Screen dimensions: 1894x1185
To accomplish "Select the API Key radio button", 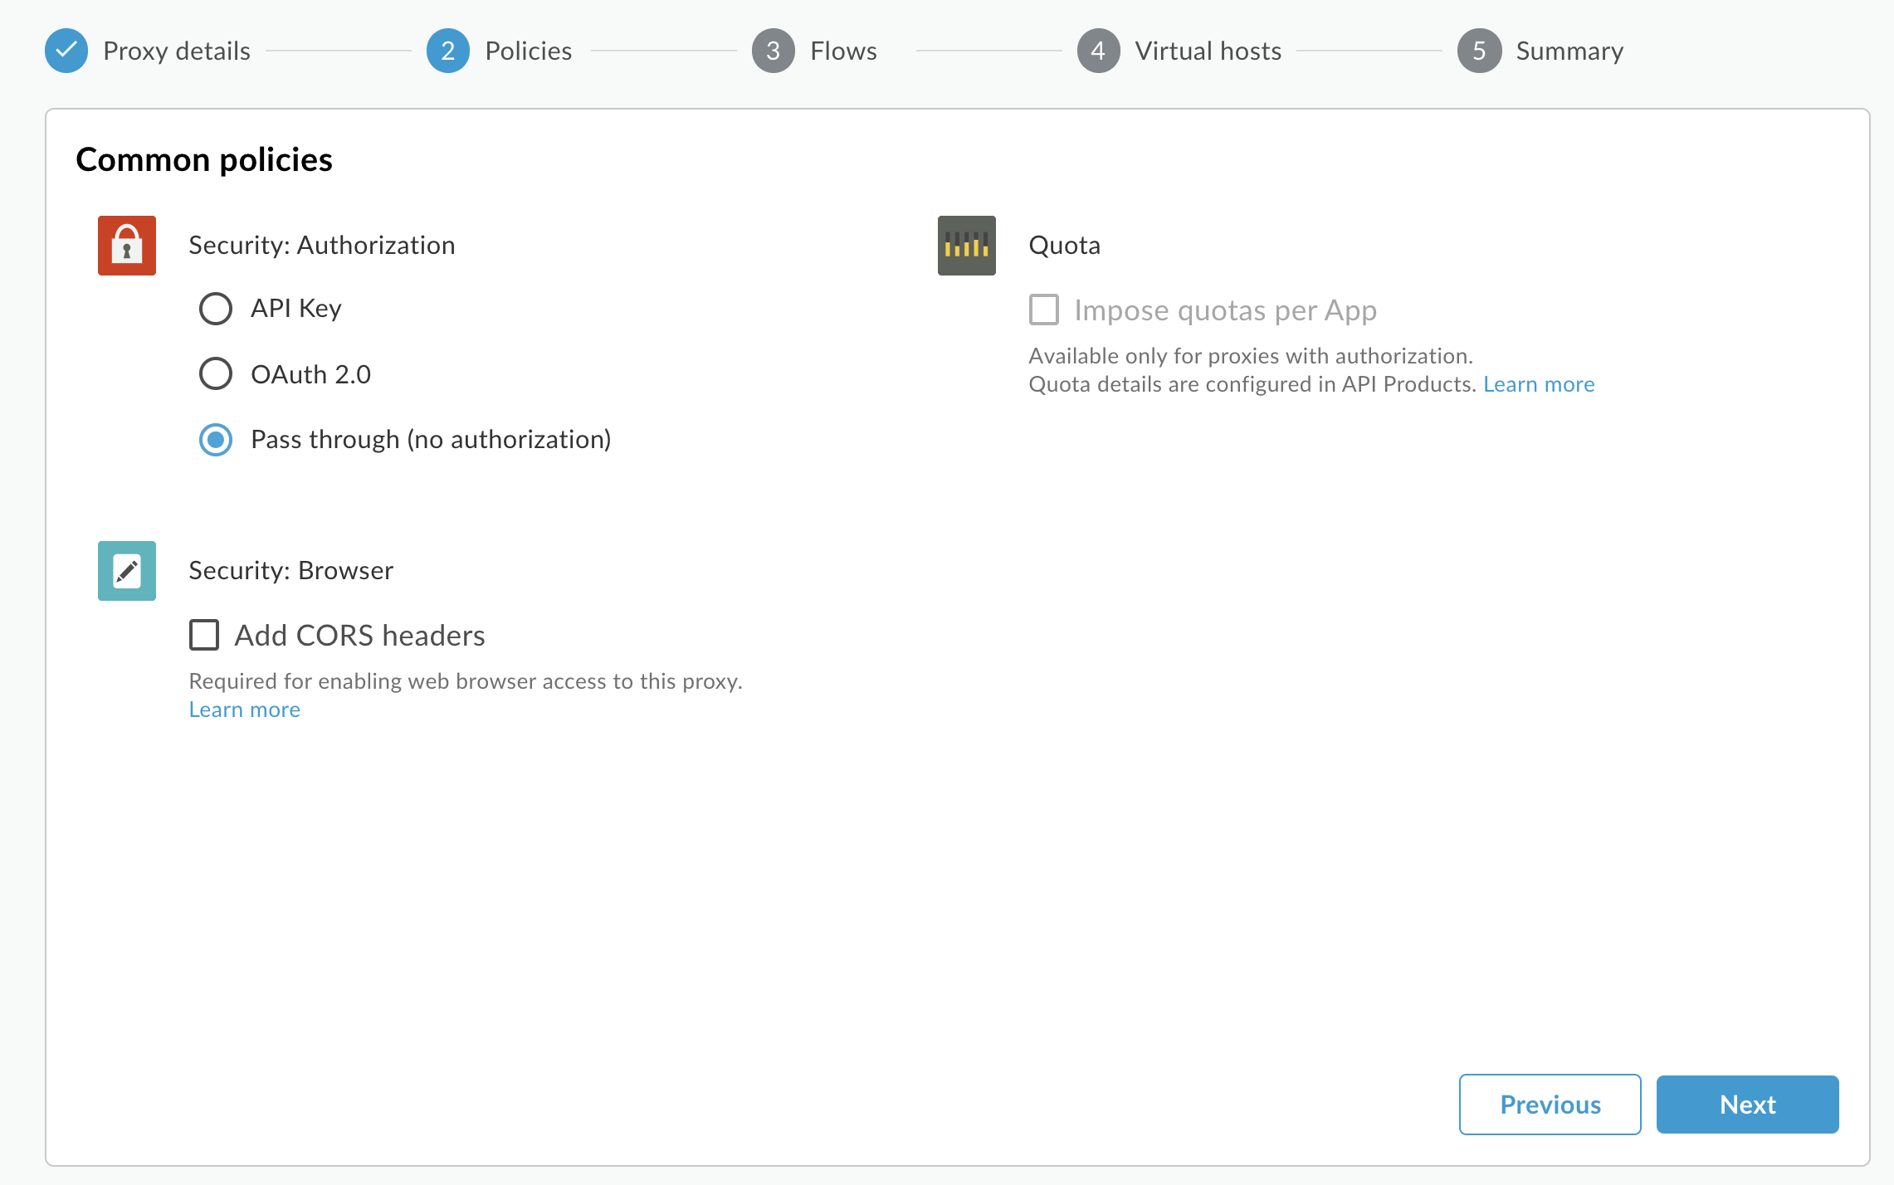I will click(214, 307).
